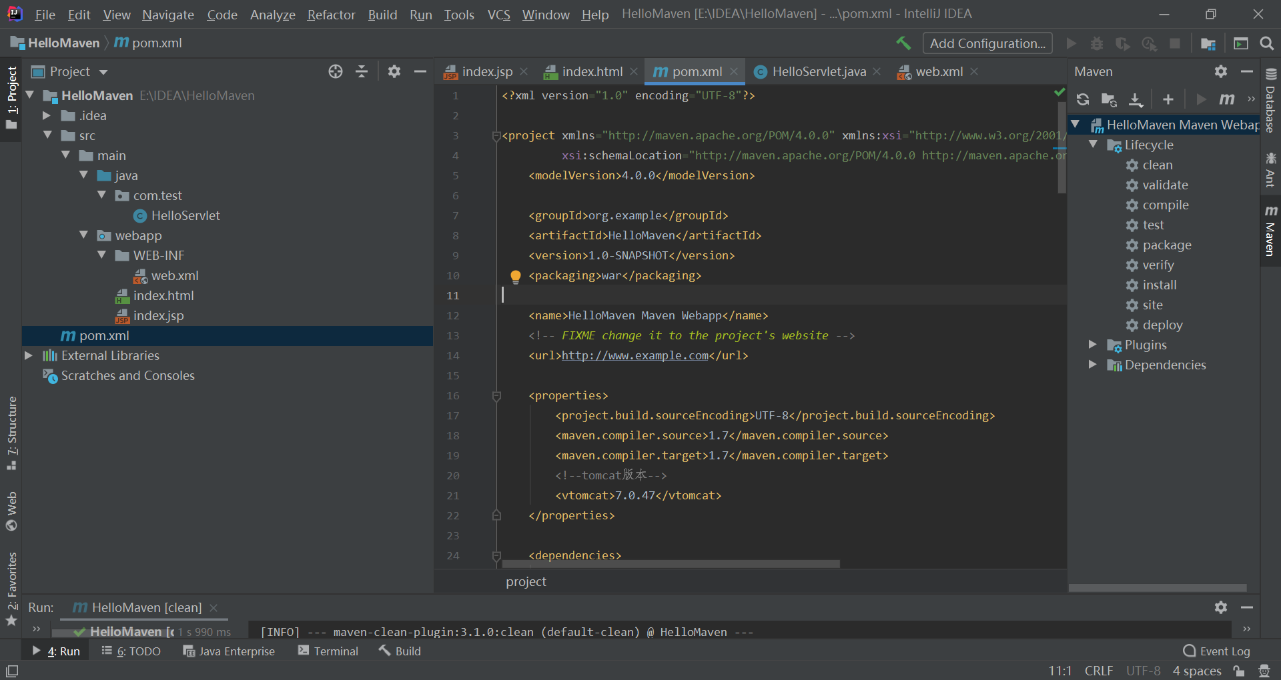Click the project breadcrumb below the editor
Screen dimensions: 1281x680
[525, 581]
